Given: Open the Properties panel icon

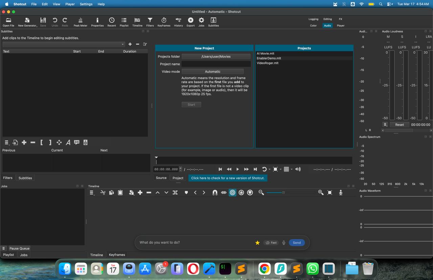Looking at the screenshot, I should click(97, 22).
